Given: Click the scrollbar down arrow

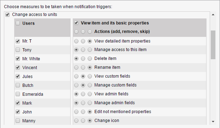Looking at the screenshot, I should pos(213,122).
